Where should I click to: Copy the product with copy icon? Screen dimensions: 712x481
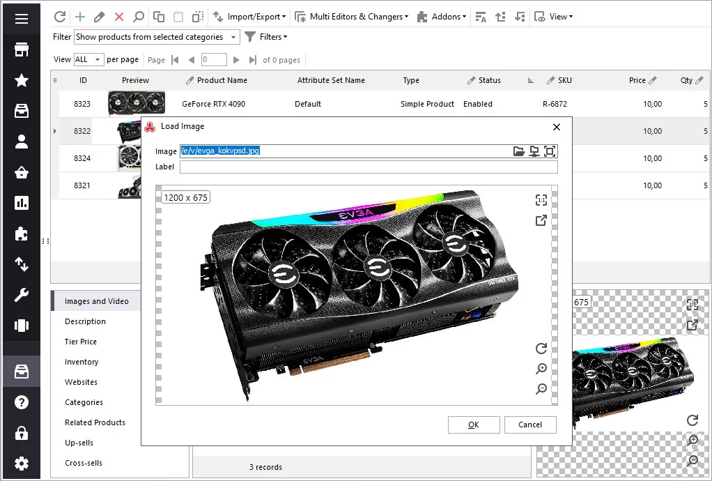pyautogui.click(x=158, y=17)
